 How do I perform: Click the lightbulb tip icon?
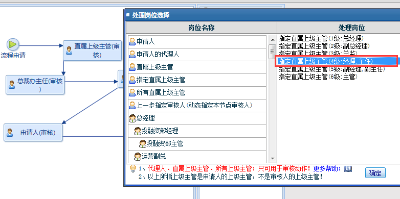132,168
